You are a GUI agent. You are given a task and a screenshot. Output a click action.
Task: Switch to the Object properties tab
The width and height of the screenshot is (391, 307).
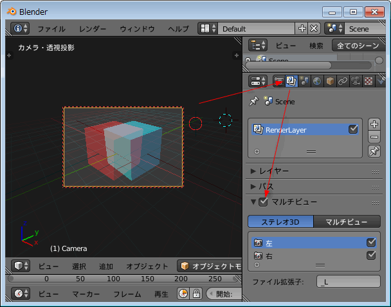point(330,81)
